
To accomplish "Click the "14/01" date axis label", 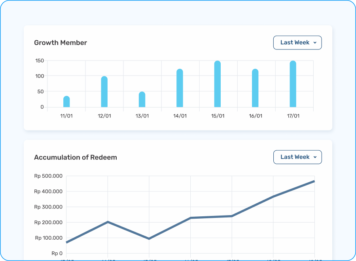I will tap(180, 116).
